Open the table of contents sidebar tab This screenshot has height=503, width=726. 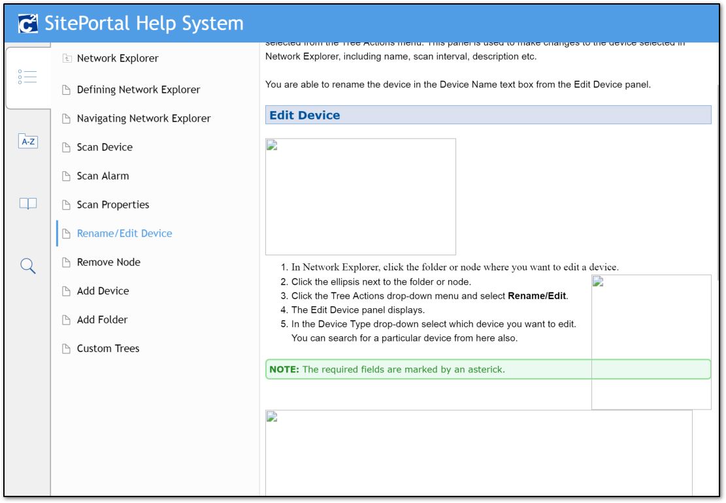(28, 77)
